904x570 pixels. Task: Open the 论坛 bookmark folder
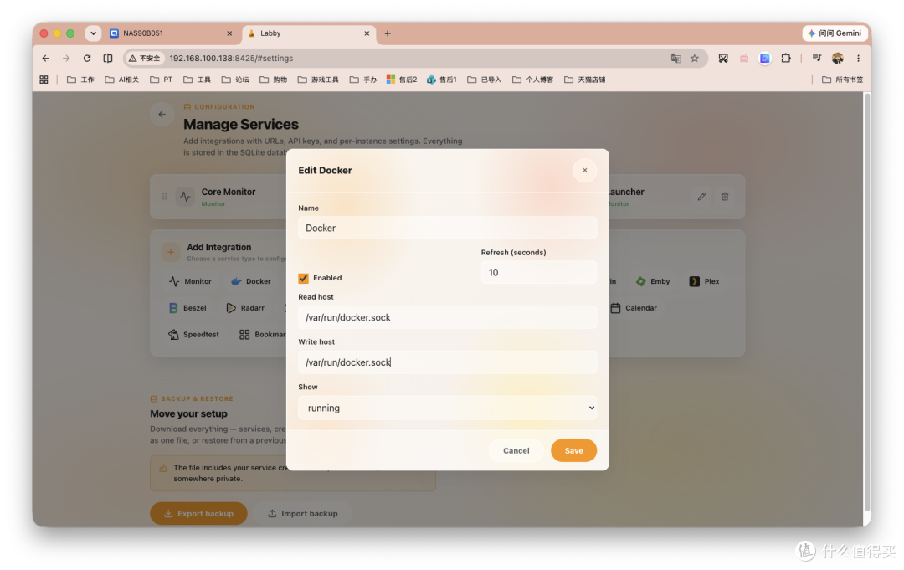(x=235, y=80)
